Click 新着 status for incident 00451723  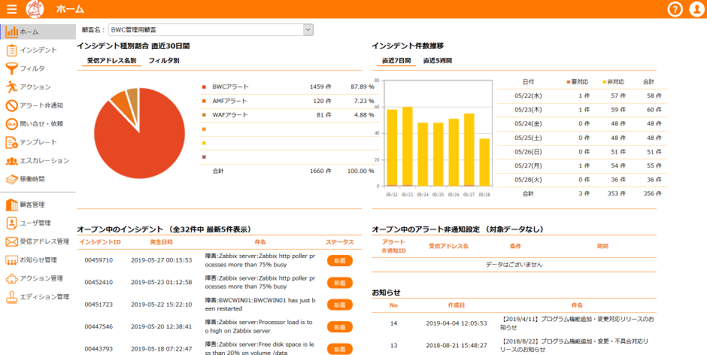pyautogui.click(x=339, y=305)
